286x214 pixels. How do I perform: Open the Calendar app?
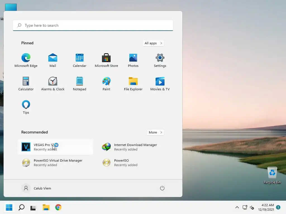(80, 60)
